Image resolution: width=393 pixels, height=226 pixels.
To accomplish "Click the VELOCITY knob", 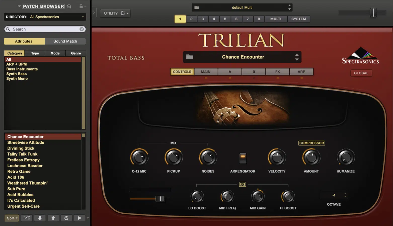I will 277,158.
